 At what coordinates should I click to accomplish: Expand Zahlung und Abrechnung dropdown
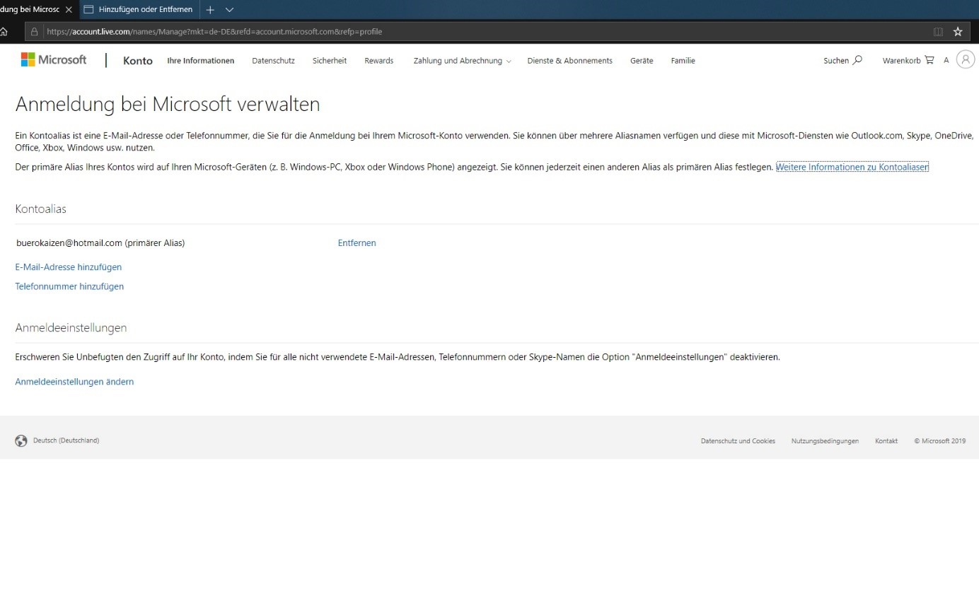[x=462, y=61]
